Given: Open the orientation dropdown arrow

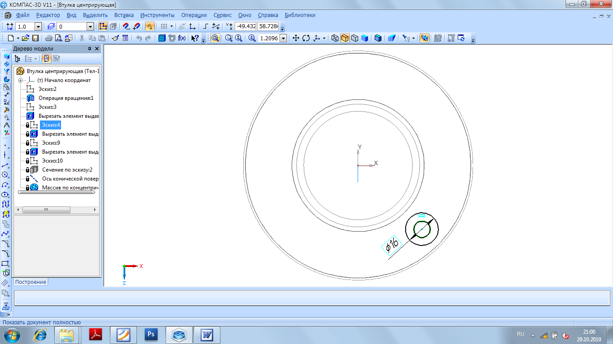Looking at the screenshot, I should point(324,39).
